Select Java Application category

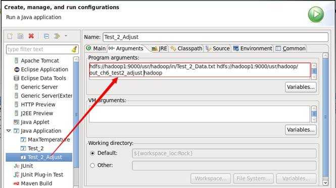pyautogui.click(x=41, y=131)
